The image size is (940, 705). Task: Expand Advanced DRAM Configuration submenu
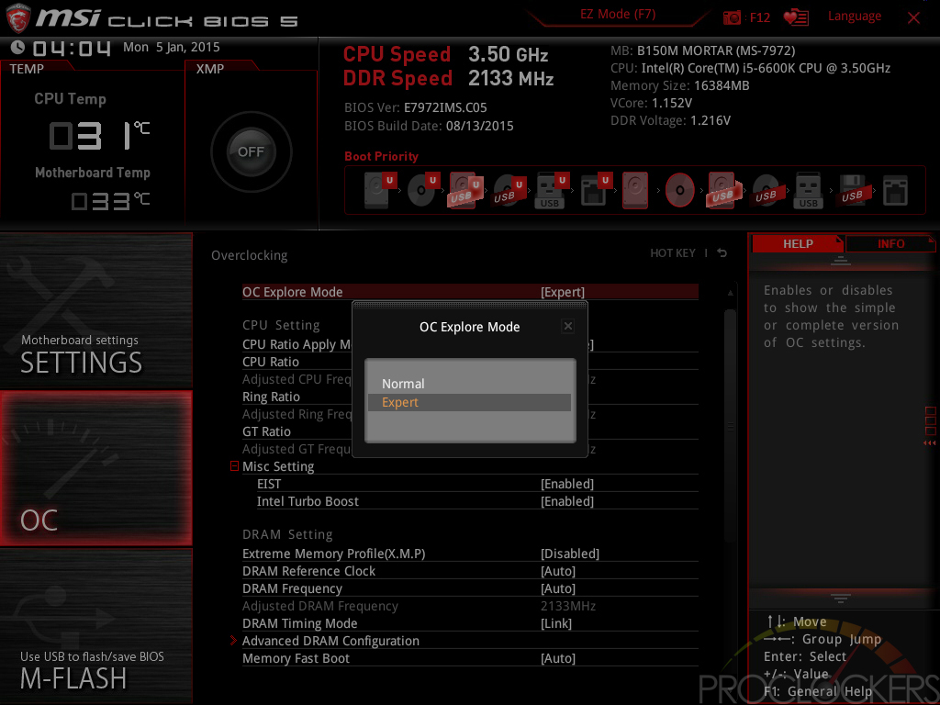coord(330,641)
